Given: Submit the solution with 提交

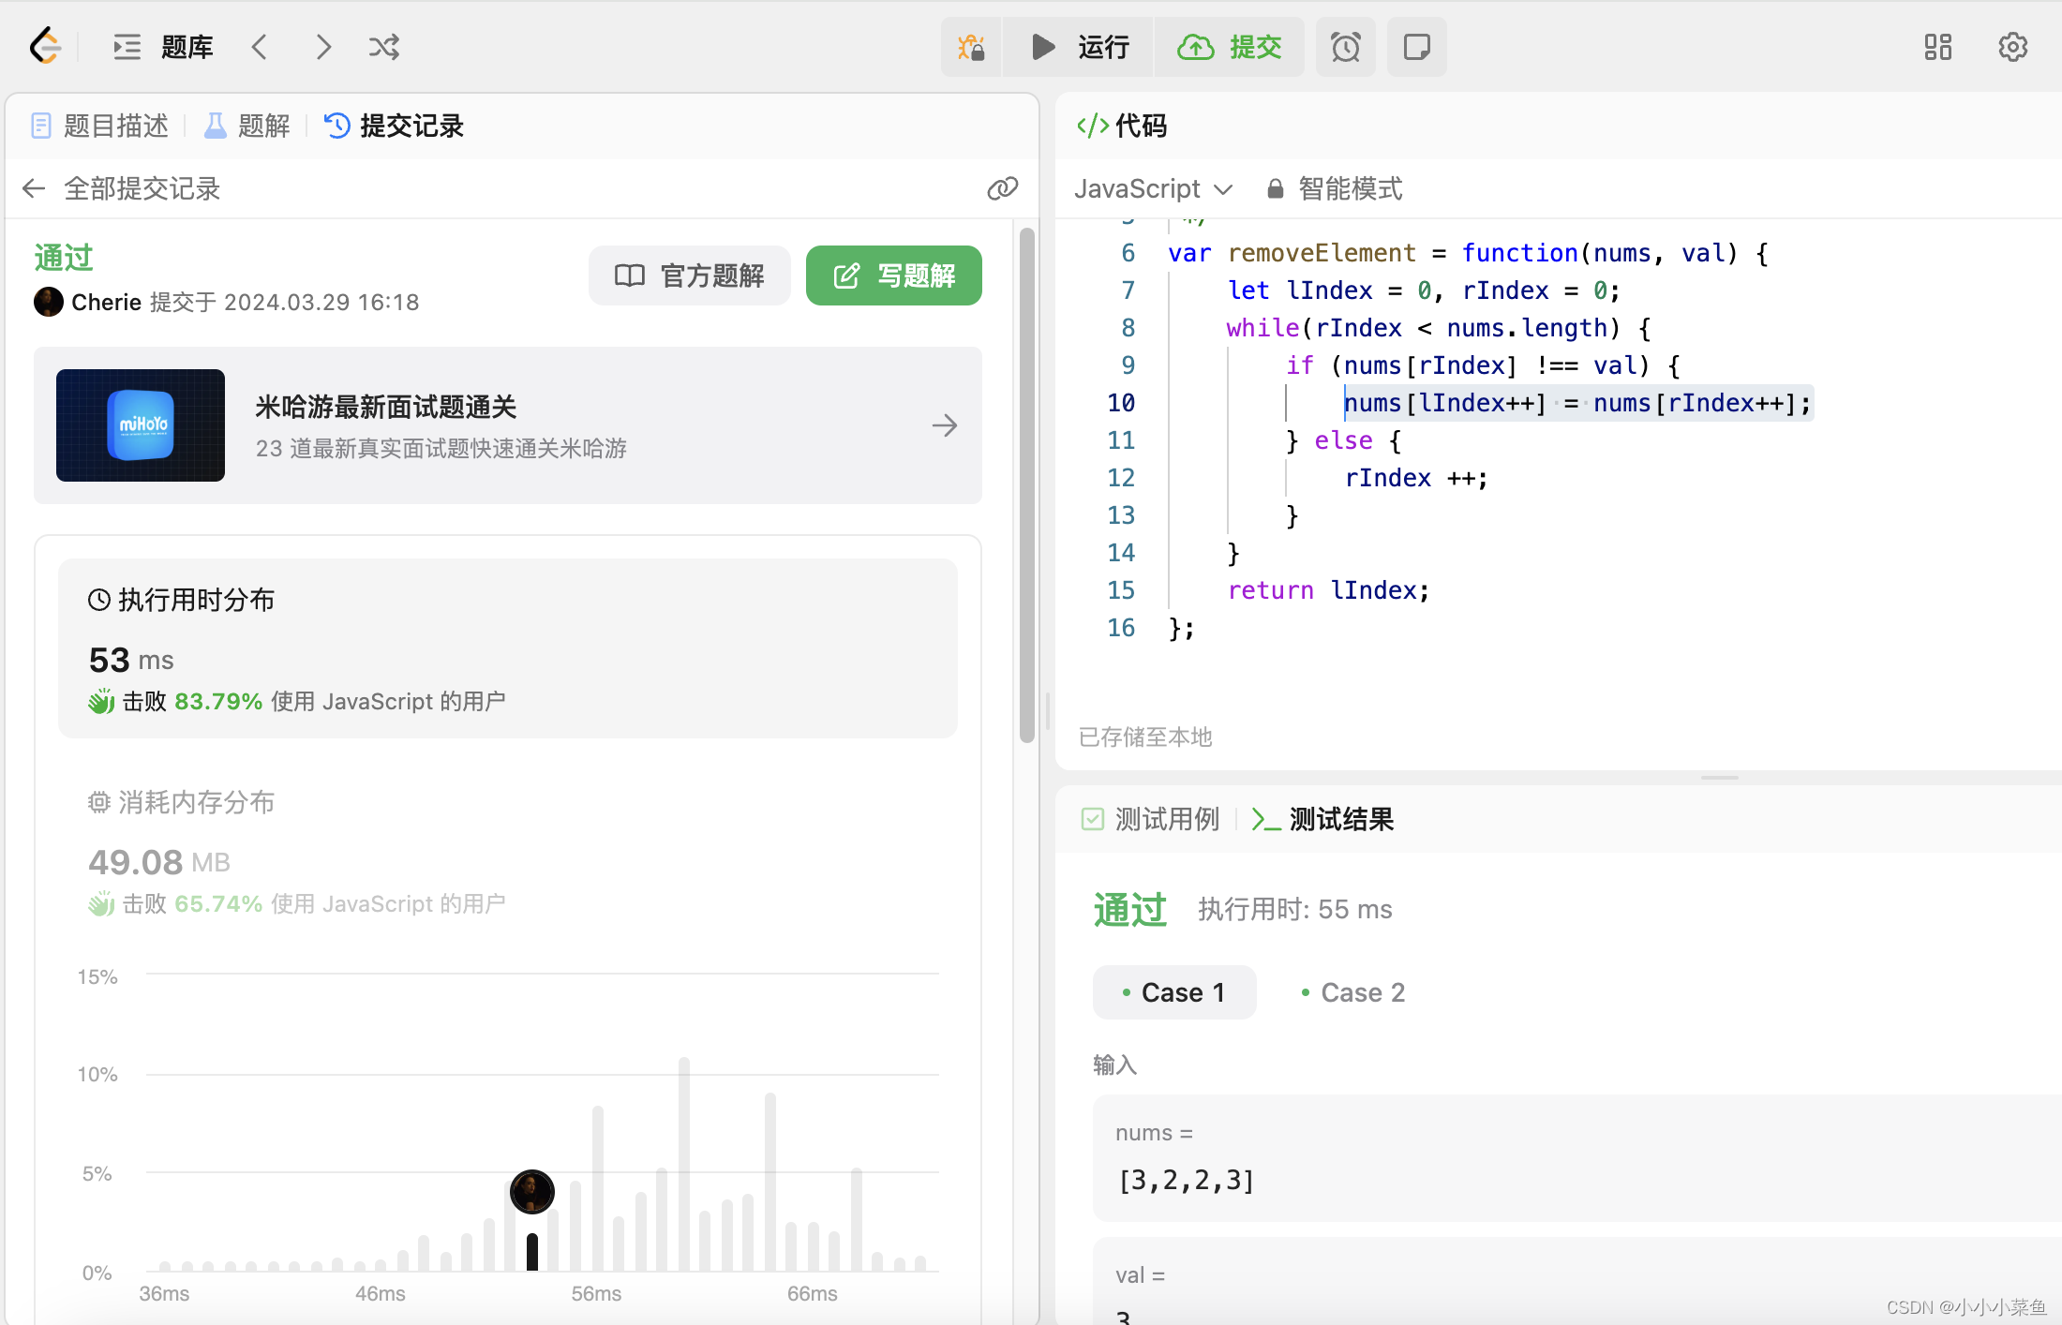Looking at the screenshot, I should pyautogui.click(x=1229, y=47).
